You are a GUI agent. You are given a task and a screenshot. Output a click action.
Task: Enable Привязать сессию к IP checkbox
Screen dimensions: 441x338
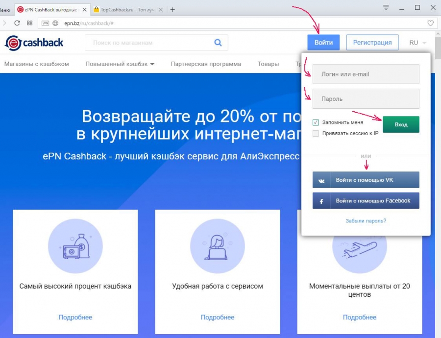(316, 133)
